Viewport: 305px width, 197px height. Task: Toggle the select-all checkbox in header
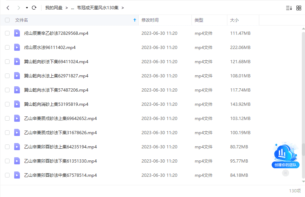pos(7,20)
